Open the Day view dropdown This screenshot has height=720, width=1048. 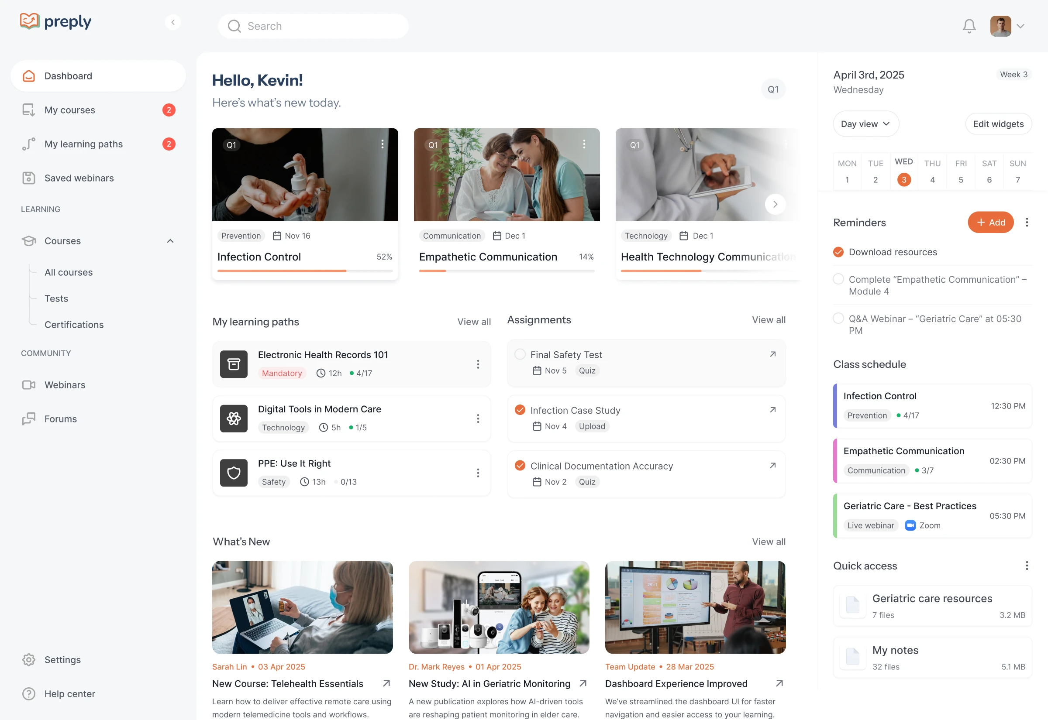865,124
